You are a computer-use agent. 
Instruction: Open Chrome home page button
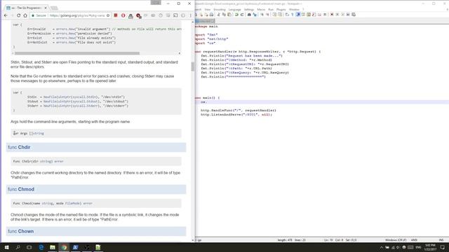coord(25,15)
